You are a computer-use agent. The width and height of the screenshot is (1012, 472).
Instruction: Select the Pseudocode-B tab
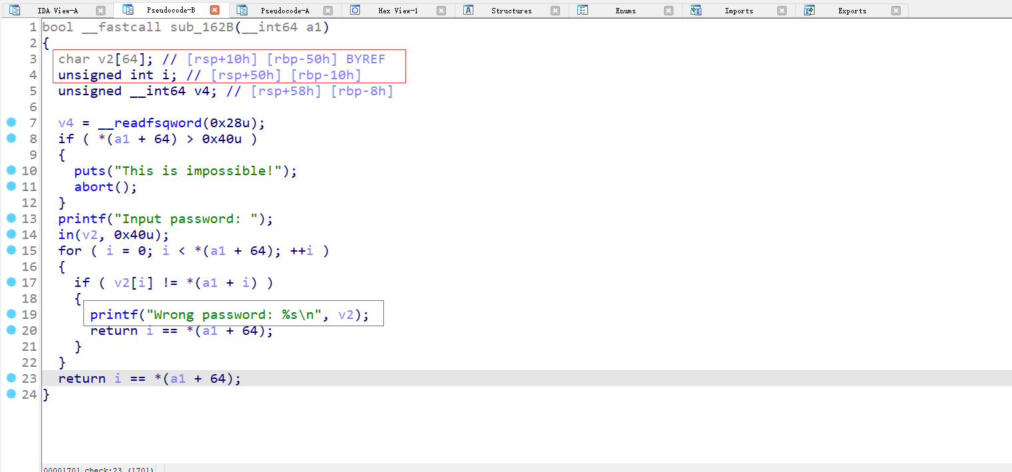pyautogui.click(x=171, y=11)
